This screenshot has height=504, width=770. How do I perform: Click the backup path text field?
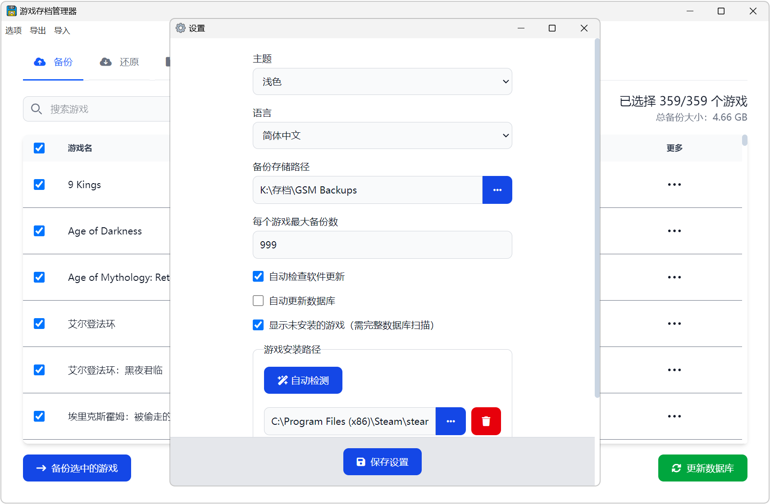coord(368,190)
